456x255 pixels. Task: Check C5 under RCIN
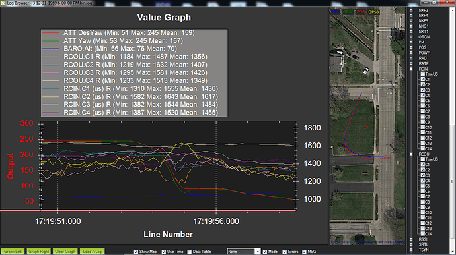(x=423, y=101)
